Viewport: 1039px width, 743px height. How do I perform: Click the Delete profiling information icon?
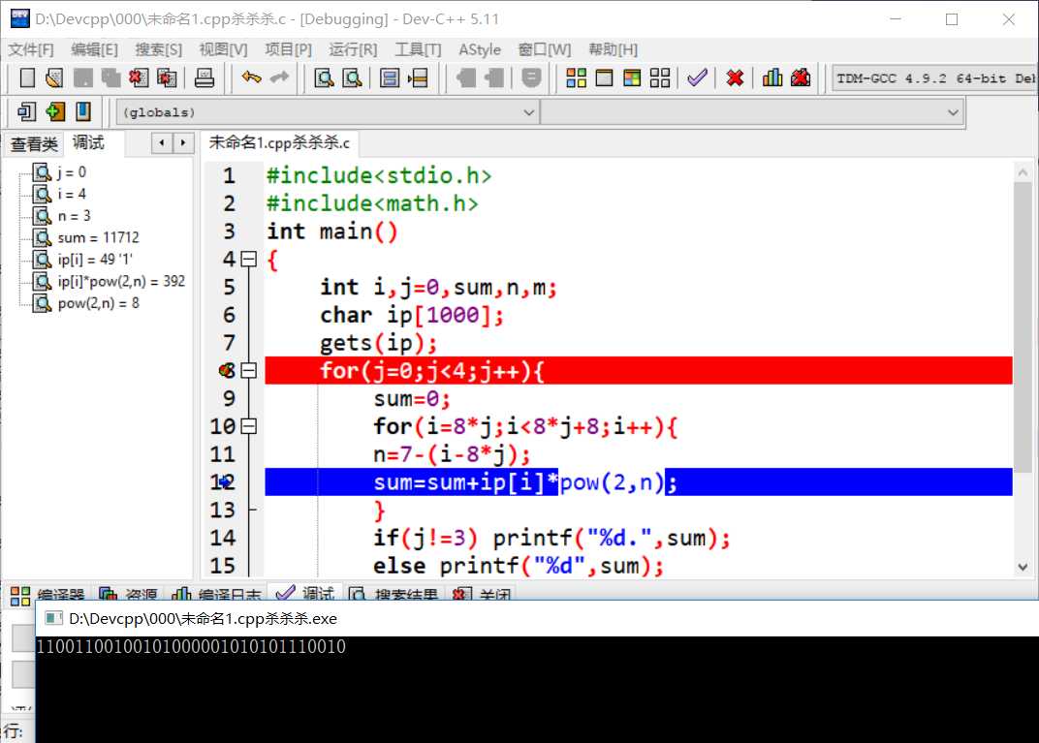tap(801, 78)
